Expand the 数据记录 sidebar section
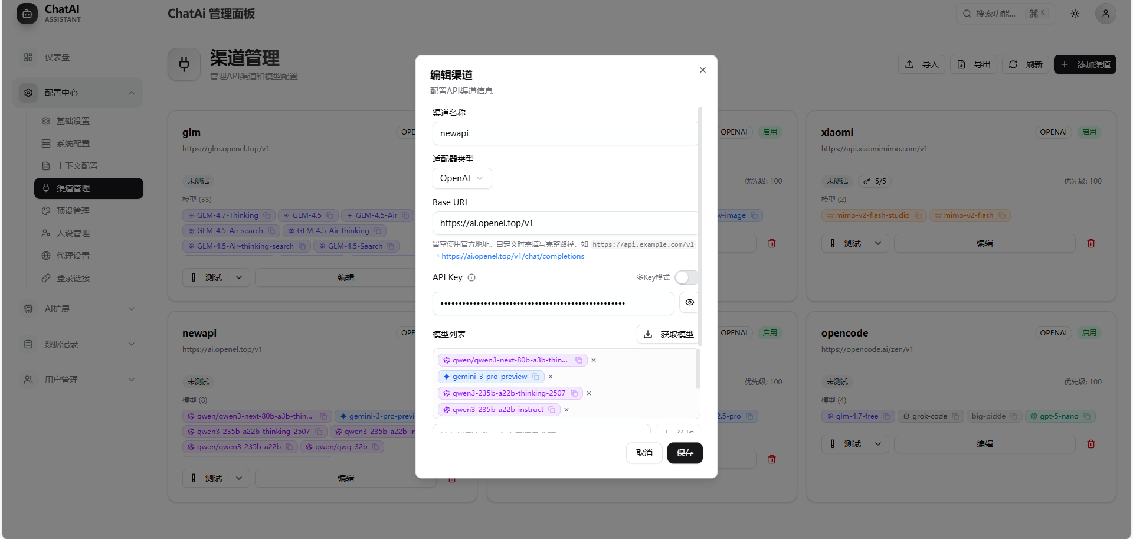Image resolution: width=1133 pixels, height=539 pixels. pyautogui.click(x=77, y=344)
